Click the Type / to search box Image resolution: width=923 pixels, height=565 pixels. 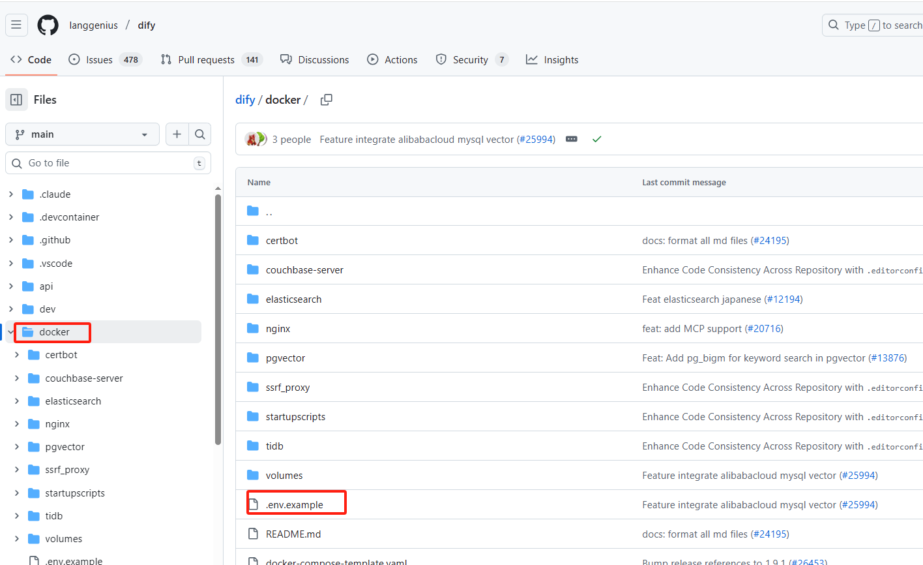tap(873, 25)
